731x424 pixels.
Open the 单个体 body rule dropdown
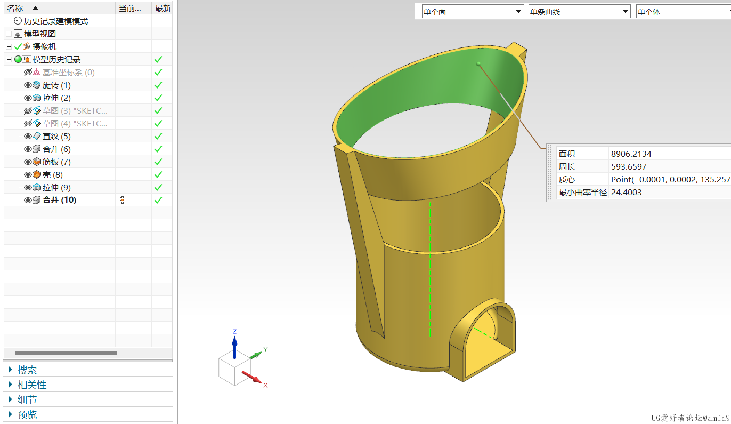pyautogui.click(x=684, y=11)
